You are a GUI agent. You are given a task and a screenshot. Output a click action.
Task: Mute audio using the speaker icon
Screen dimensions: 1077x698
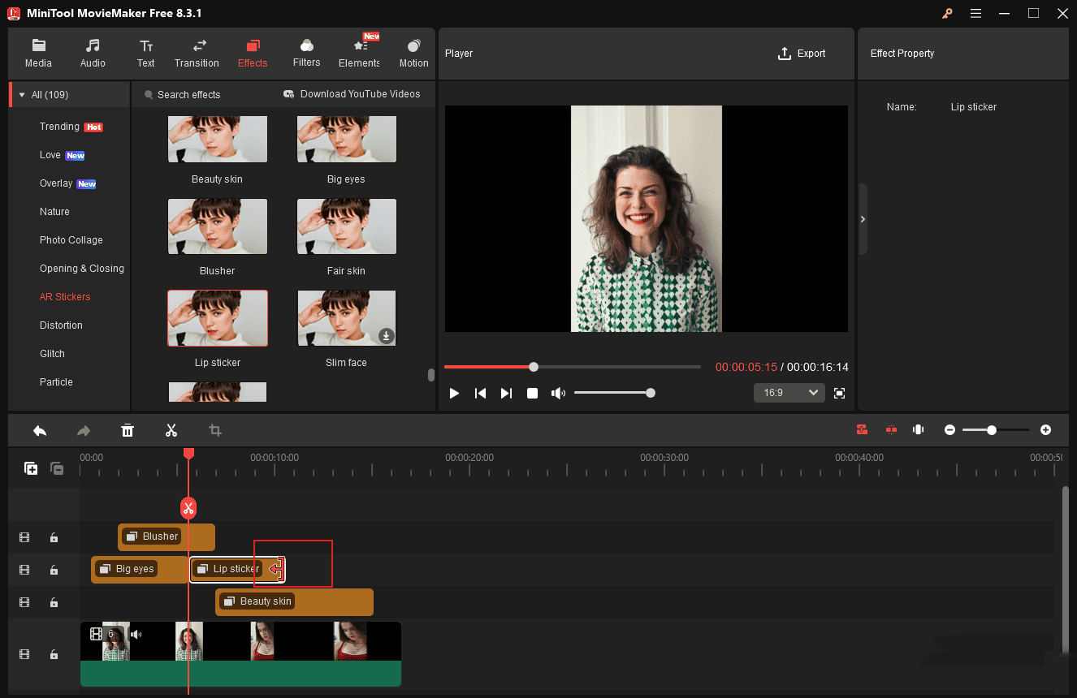(558, 393)
